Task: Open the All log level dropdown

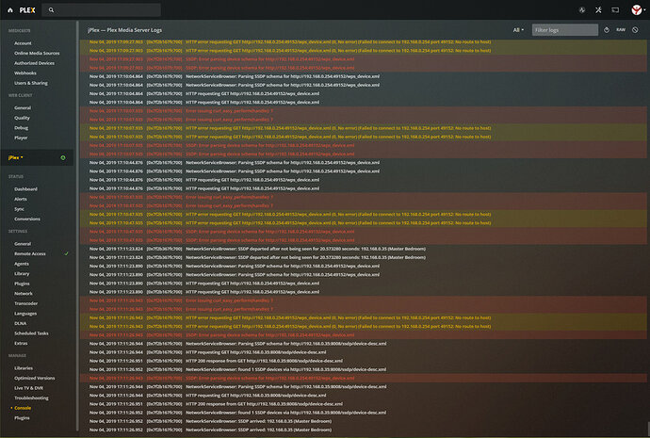Action: [x=518, y=30]
